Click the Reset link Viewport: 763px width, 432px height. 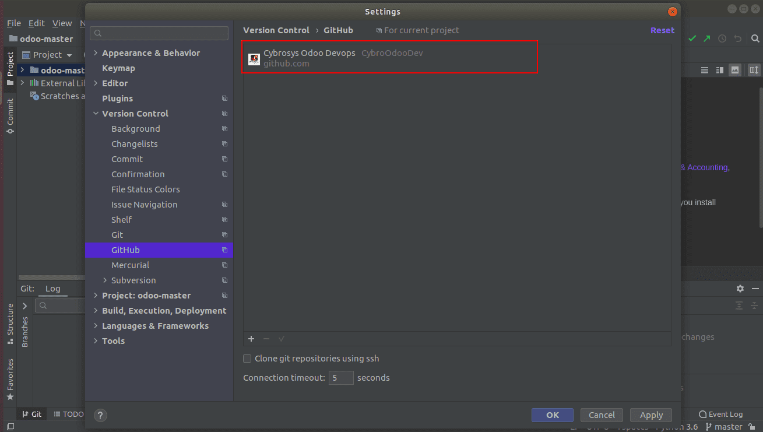[662, 30]
